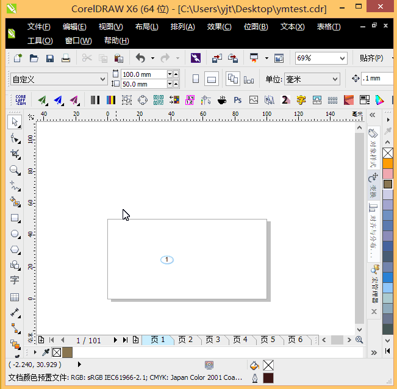Select the Shape edit tool
The width and height of the screenshot is (397, 389).
point(15,138)
